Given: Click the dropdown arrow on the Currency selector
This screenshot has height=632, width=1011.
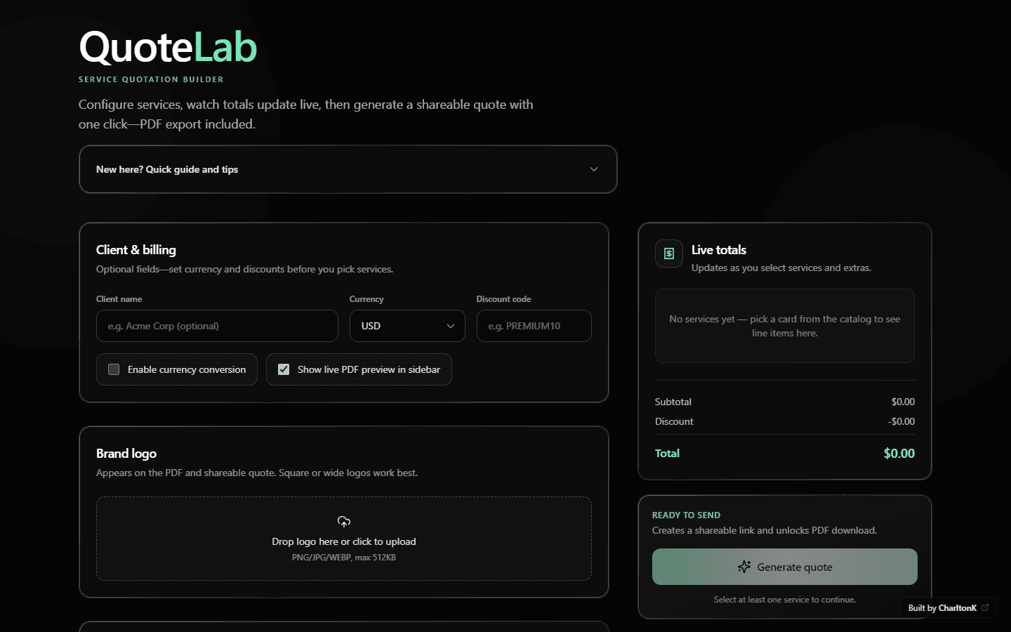Looking at the screenshot, I should [451, 326].
